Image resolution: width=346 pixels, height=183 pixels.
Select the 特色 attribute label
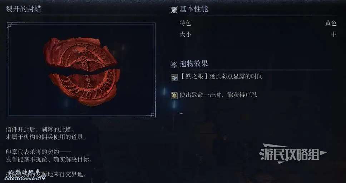[186, 23]
